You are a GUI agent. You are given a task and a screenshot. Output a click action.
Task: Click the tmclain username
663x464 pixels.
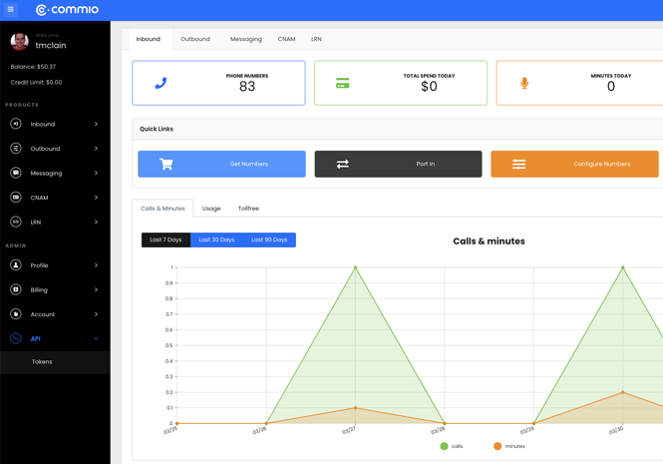[51, 45]
